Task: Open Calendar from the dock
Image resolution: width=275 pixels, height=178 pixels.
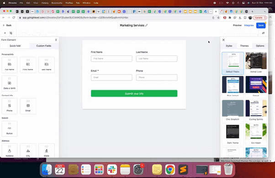Action: pyautogui.click(x=60, y=170)
